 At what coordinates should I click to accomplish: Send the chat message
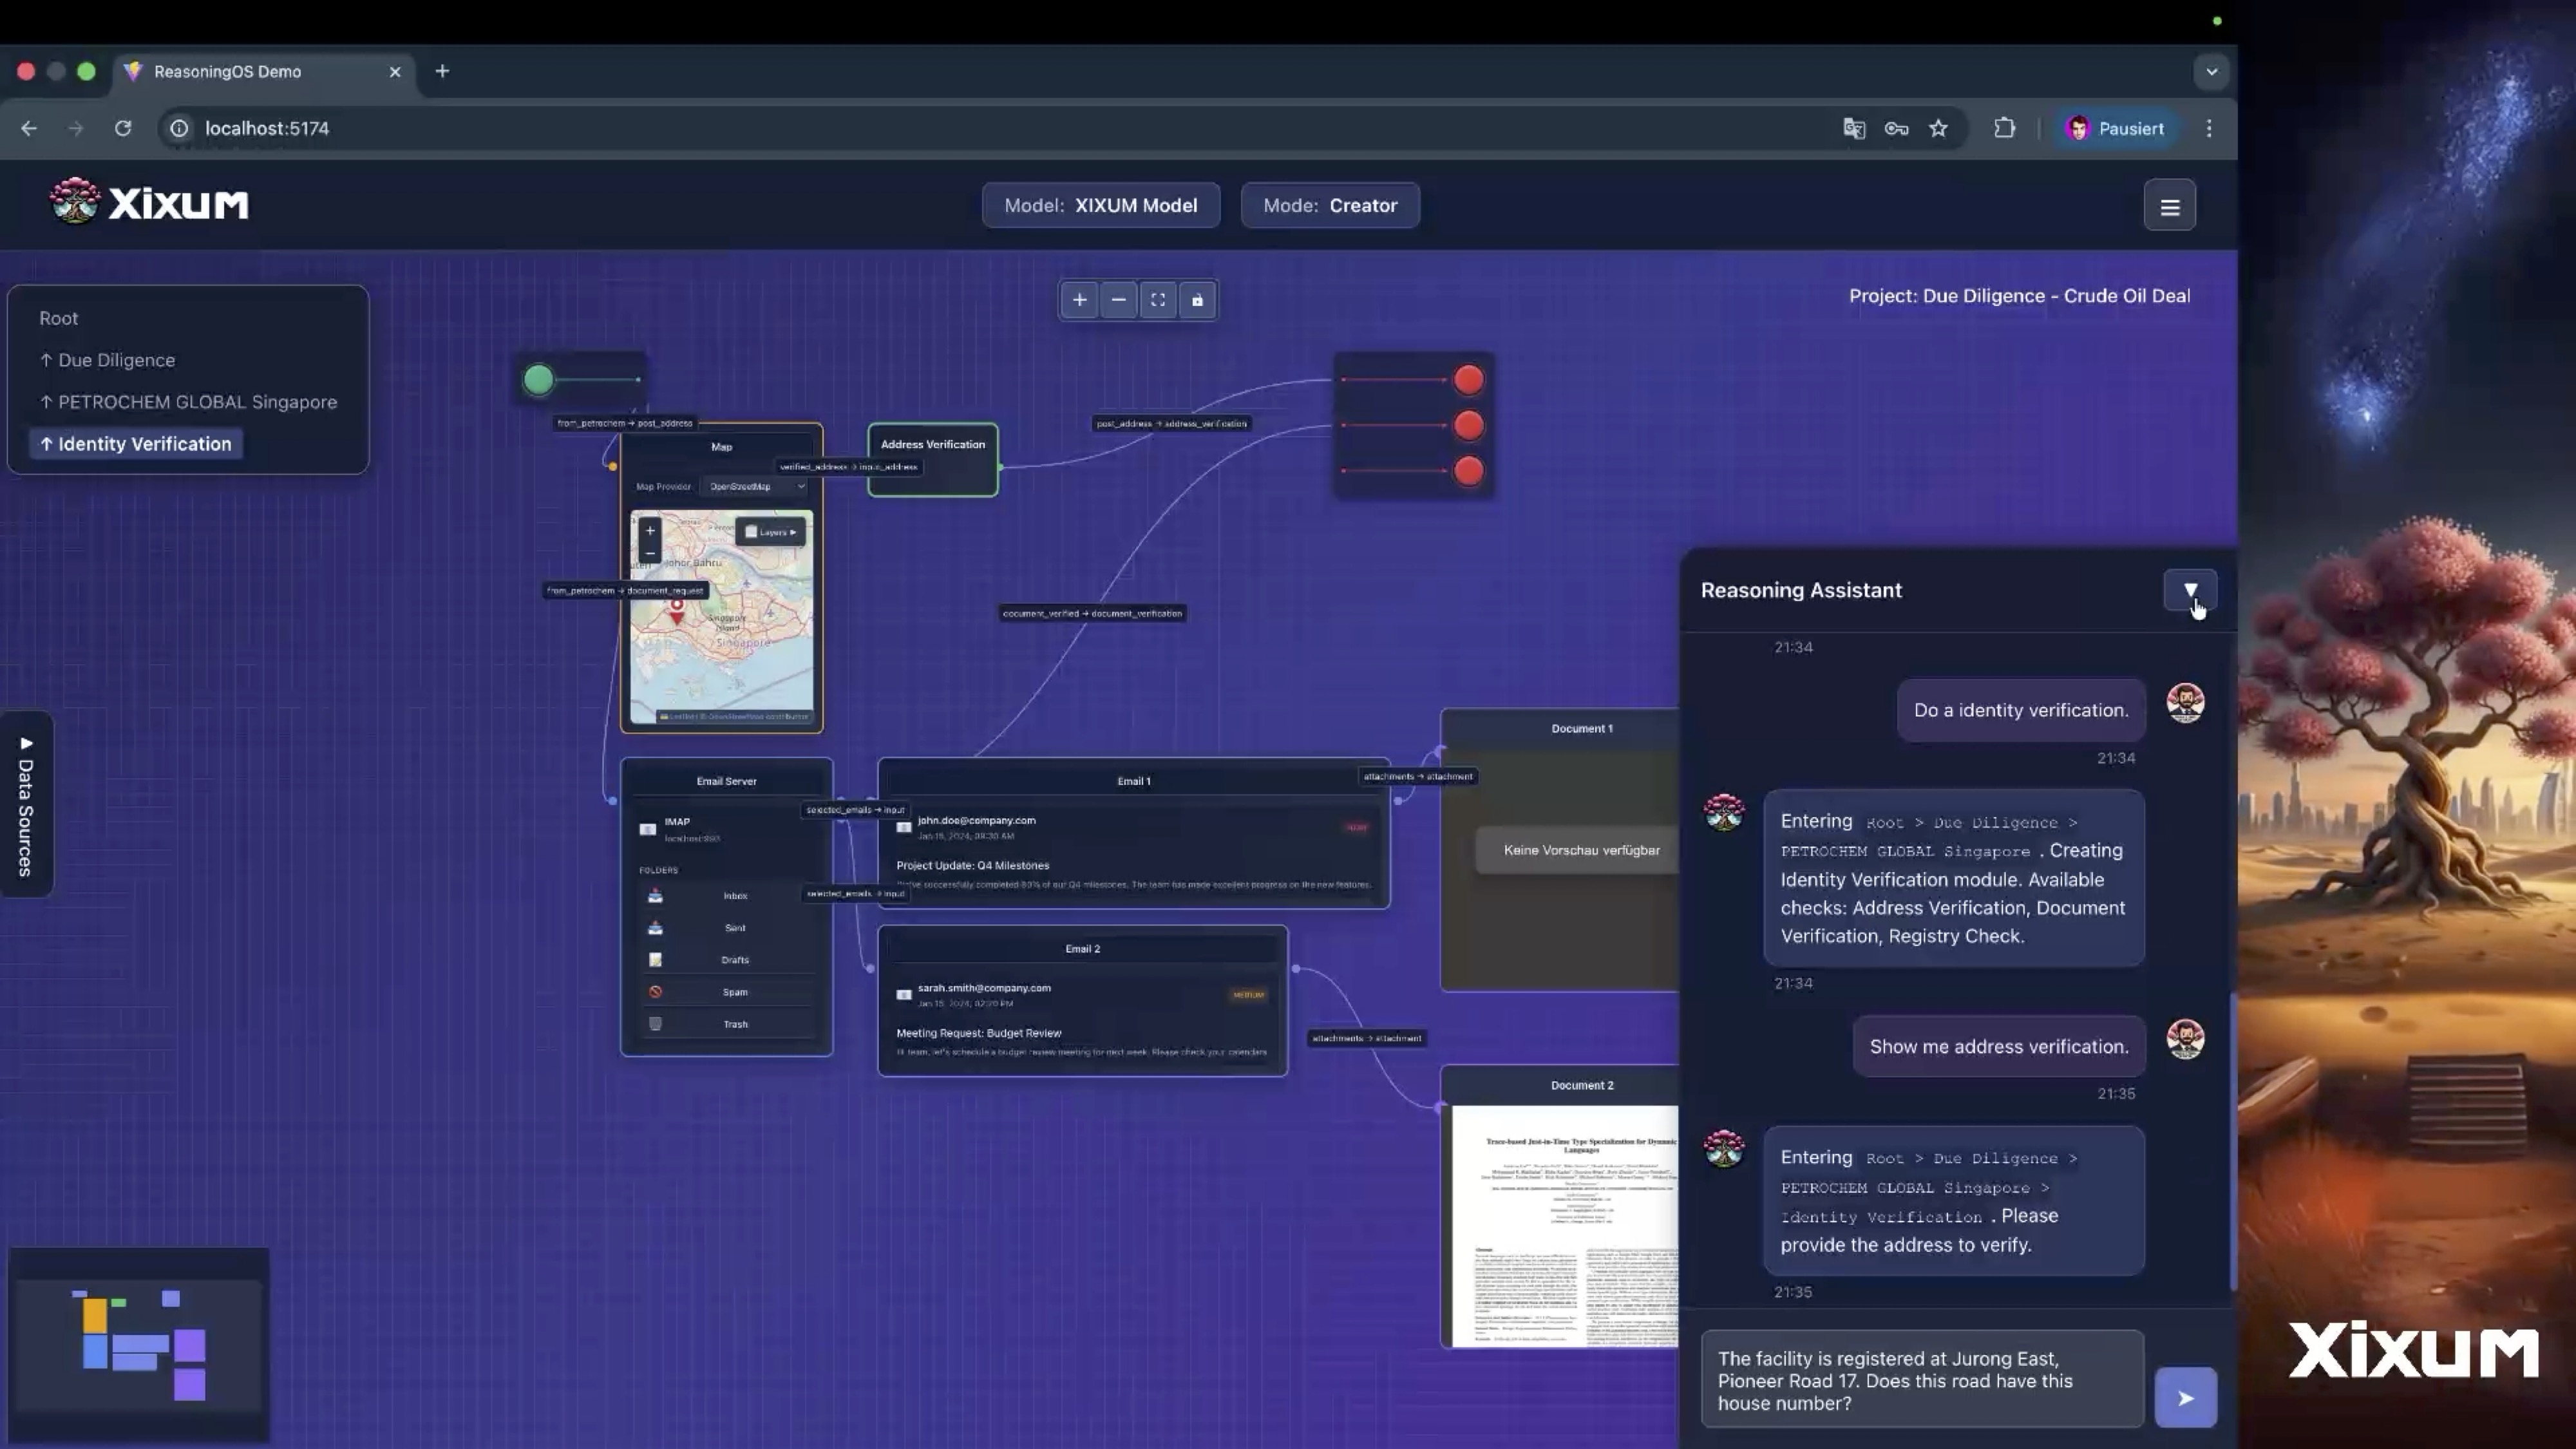click(2185, 1397)
